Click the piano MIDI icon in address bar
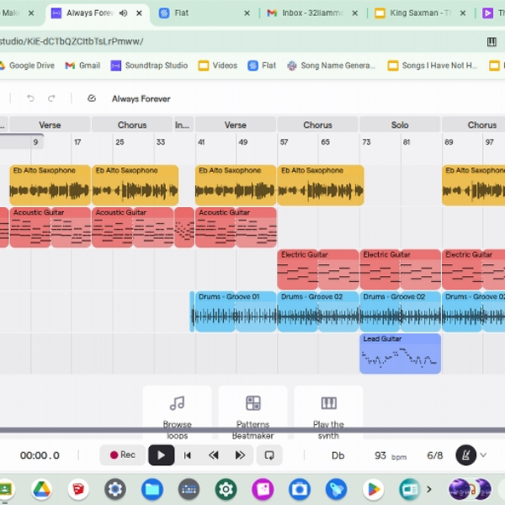The image size is (505, 505). tap(492, 41)
